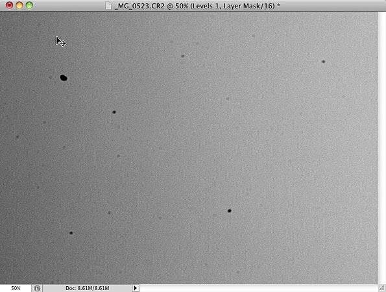Click the Doc: 8.61M/8.61M status readout
The height and width of the screenshot is (292, 386).
87,288
